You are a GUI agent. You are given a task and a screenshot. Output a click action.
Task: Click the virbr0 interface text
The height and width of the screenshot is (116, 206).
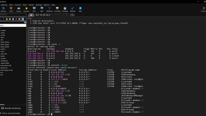pyautogui.click(x=115, y=56)
